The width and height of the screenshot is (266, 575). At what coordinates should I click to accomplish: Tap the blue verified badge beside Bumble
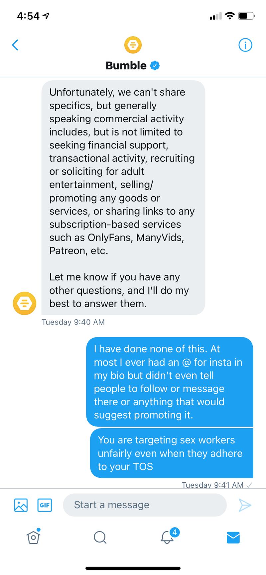point(155,65)
